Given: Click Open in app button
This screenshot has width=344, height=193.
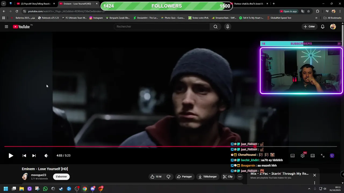Looking at the screenshot, I should point(289,11).
